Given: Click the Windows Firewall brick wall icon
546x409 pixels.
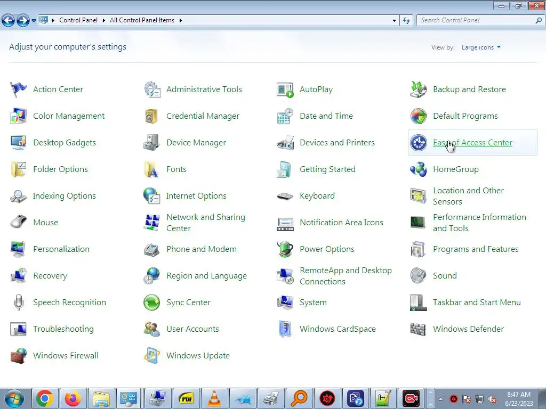Looking at the screenshot, I should point(19,355).
